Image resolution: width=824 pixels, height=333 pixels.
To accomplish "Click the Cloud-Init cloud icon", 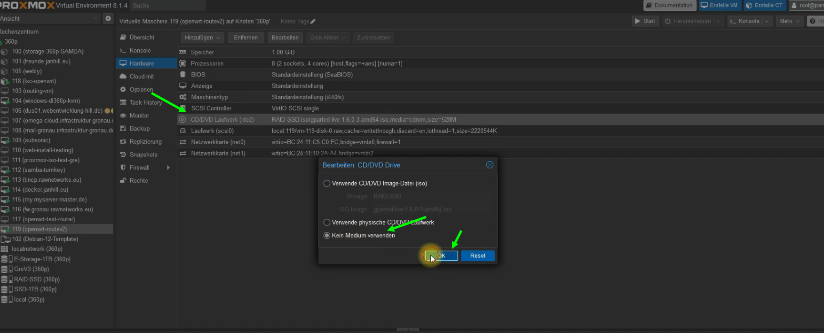I will [123, 77].
